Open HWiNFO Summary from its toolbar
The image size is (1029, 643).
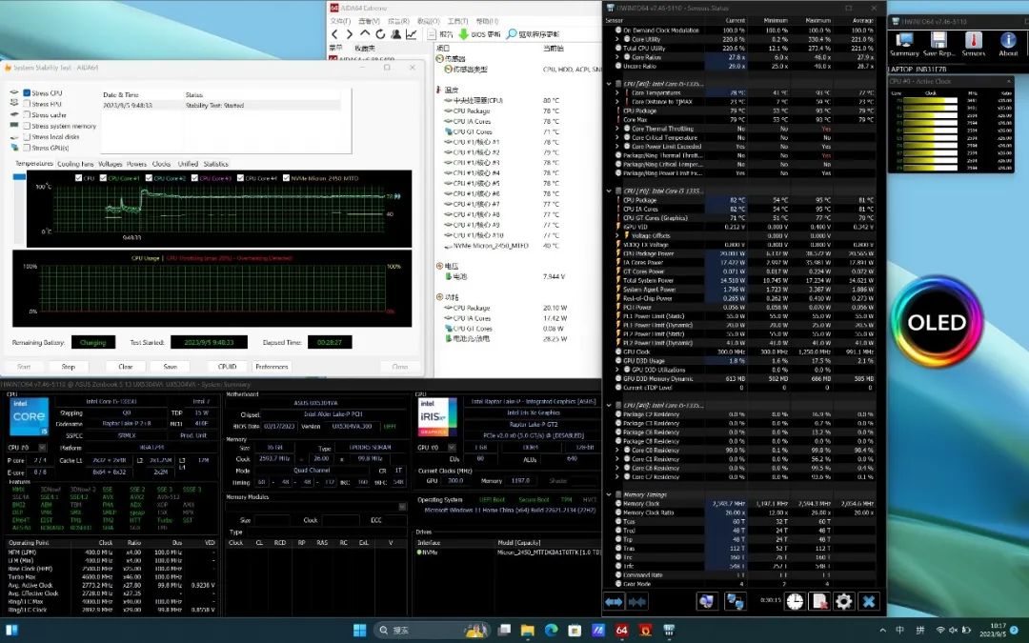(x=904, y=44)
